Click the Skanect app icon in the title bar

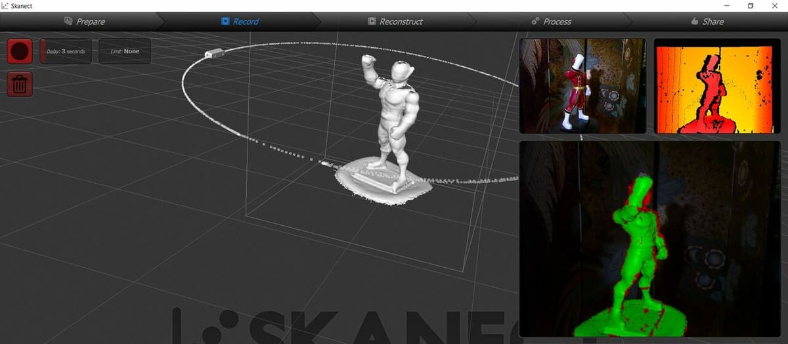coord(5,5)
